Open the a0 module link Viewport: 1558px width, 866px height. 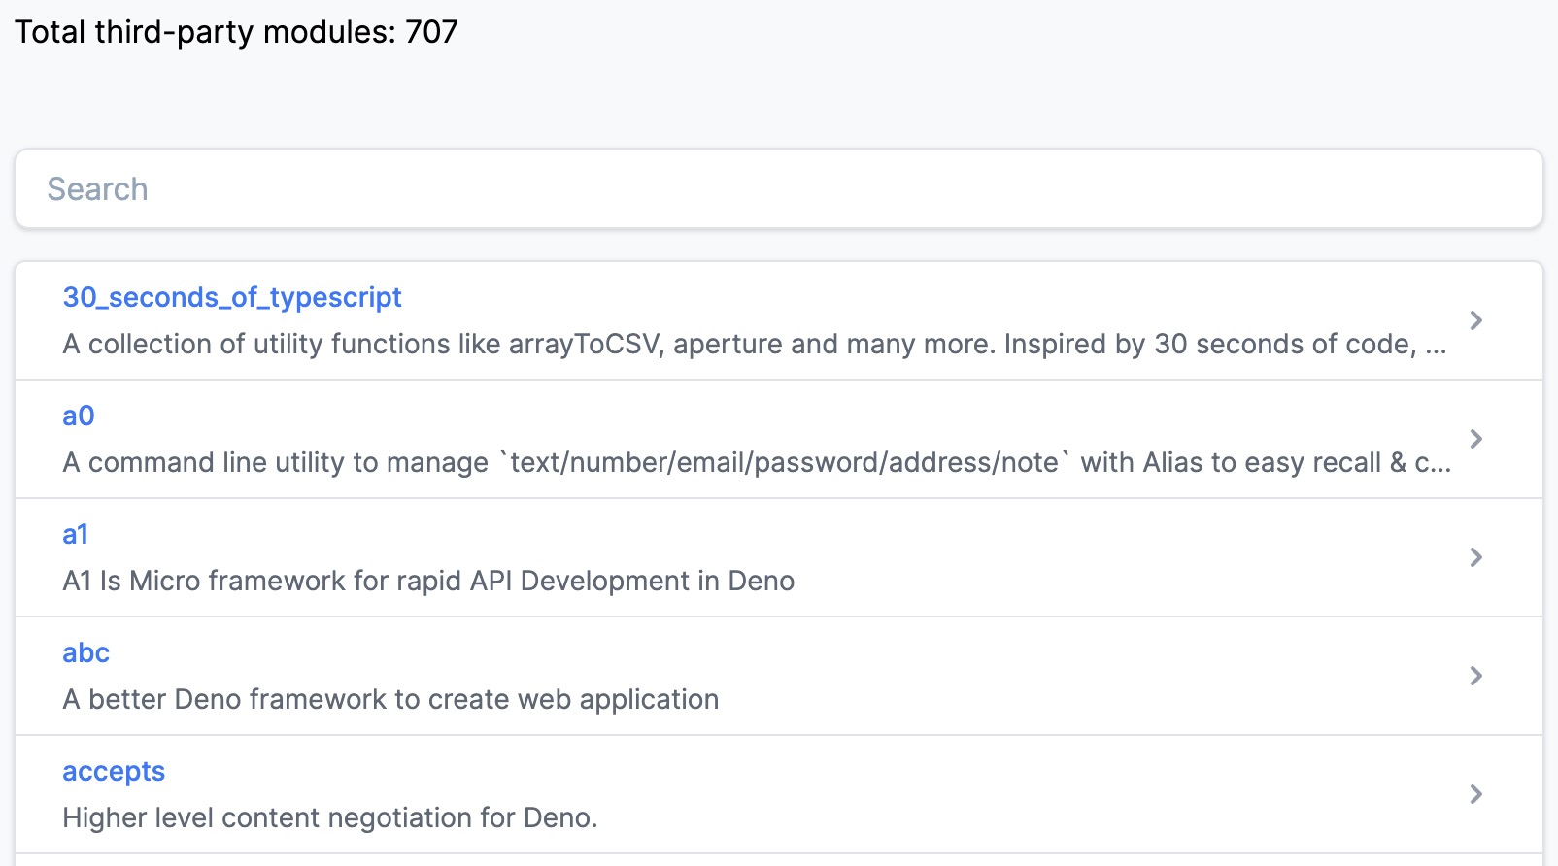coord(79,416)
